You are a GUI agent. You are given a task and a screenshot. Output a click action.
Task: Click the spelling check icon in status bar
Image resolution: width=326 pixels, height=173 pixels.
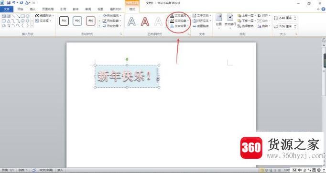pyautogui.click(x=33, y=170)
